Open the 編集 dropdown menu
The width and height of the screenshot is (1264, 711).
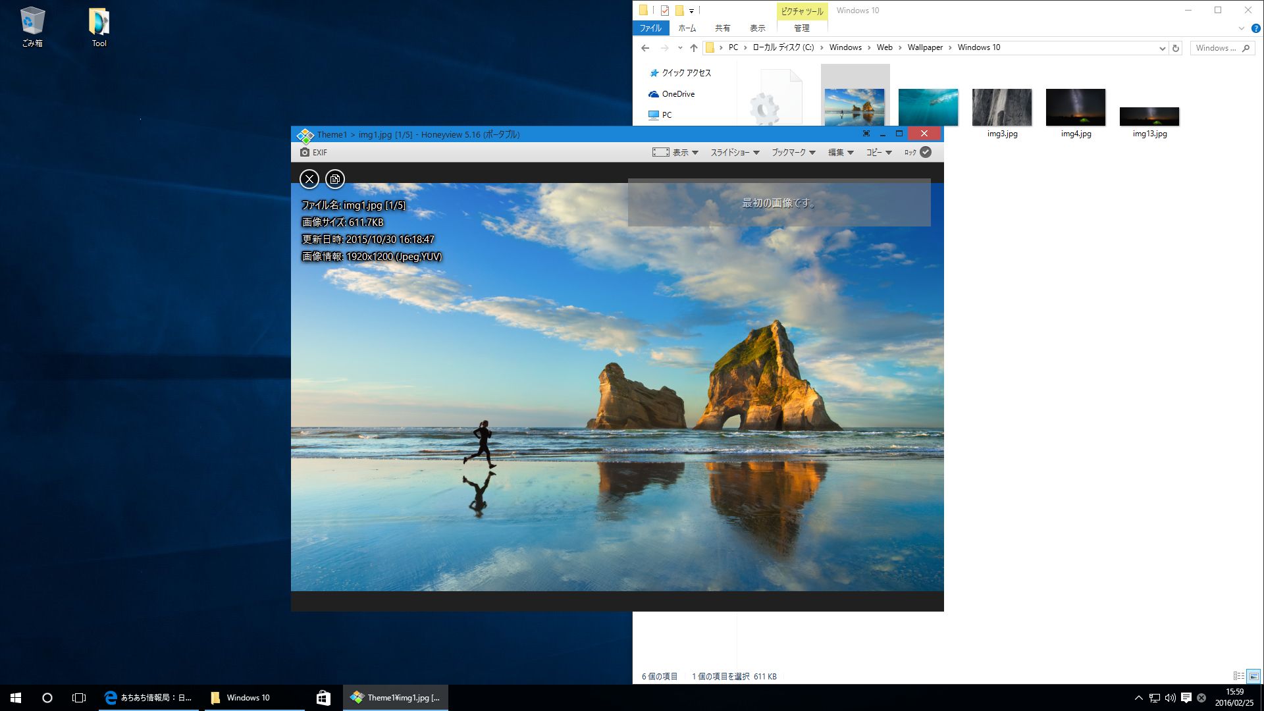click(841, 152)
